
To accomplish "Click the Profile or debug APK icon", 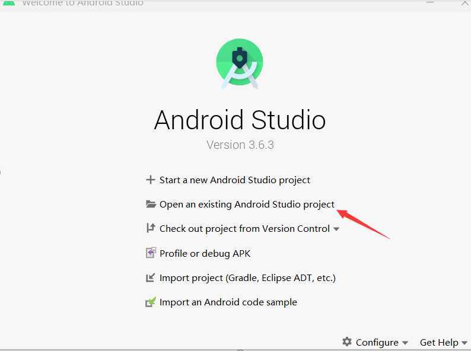I will (x=151, y=253).
